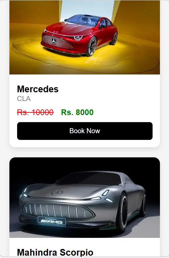Click the red car's windshield
Screen dimensions: 169x258
point(82,20)
